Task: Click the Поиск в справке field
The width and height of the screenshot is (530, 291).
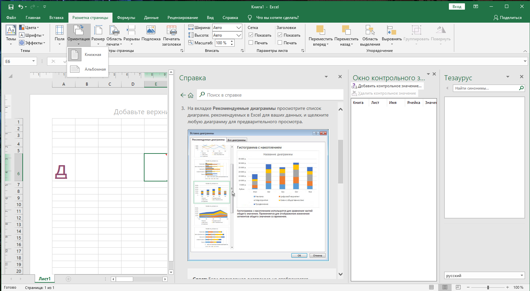Action: point(270,95)
